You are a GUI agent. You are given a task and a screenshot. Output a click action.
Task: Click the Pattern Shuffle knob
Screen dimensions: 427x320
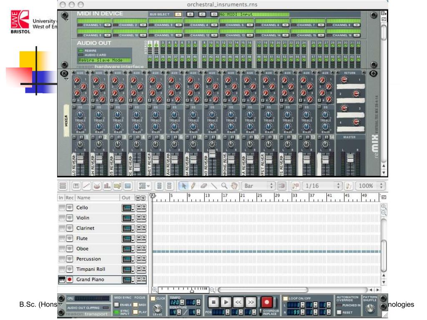(x=369, y=308)
